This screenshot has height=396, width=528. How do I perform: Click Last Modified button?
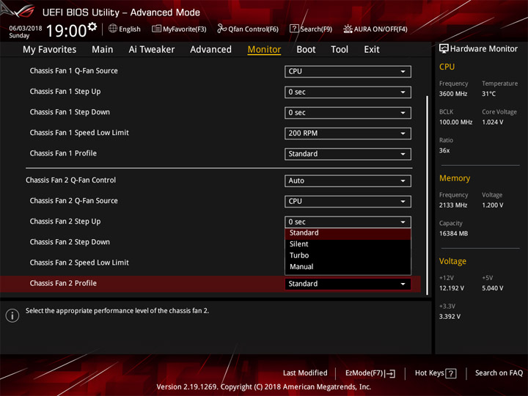305,373
